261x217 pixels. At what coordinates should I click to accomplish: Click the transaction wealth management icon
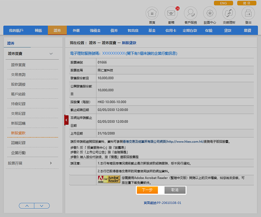pyautogui.click(x=229, y=14)
